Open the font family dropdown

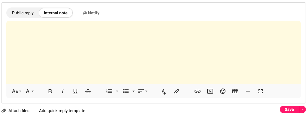pos(30,91)
